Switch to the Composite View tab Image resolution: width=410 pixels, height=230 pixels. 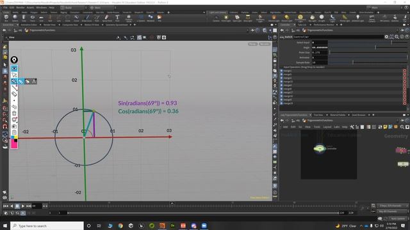[x=70, y=25]
